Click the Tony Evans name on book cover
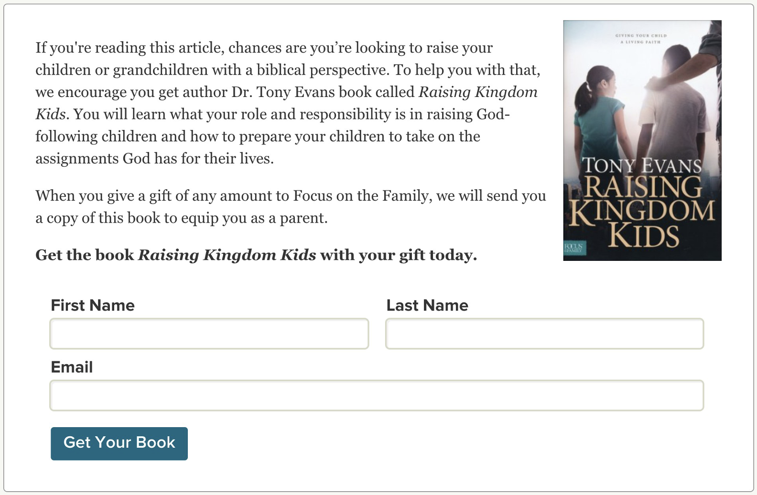This screenshot has height=495, width=757. [x=642, y=166]
